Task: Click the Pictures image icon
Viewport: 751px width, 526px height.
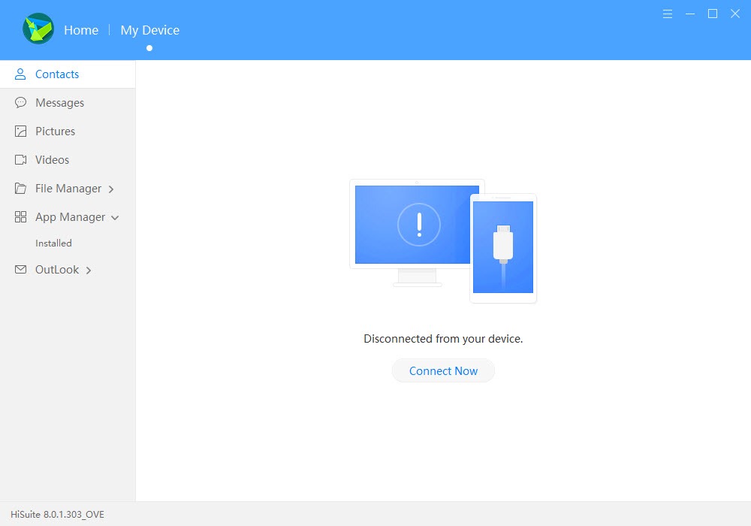Action: tap(21, 131)
